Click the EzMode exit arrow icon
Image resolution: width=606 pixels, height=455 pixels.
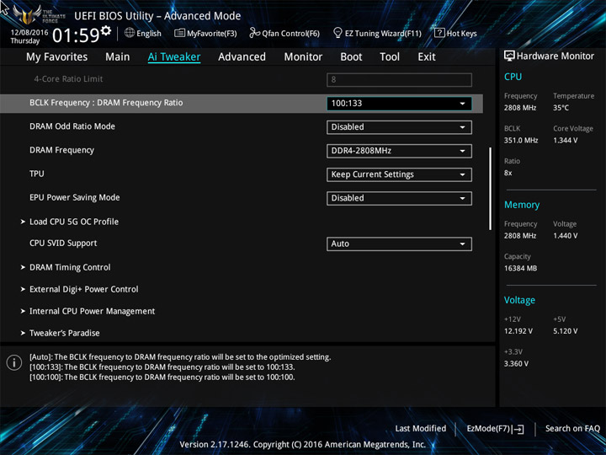click(x=518, y=429)
